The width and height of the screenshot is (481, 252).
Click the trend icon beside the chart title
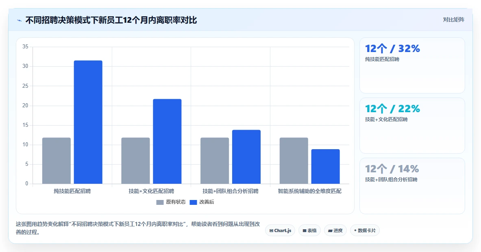pos(20,21)
